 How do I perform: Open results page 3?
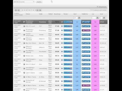pos(24,10)
